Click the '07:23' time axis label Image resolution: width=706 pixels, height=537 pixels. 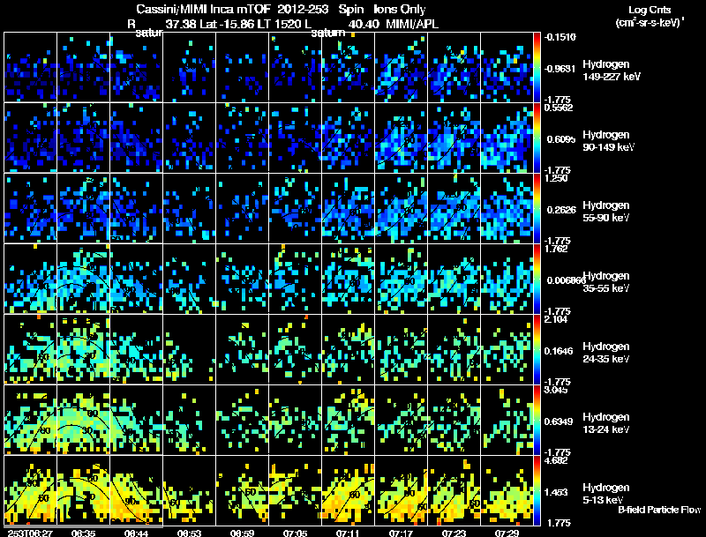pos(454,533)
